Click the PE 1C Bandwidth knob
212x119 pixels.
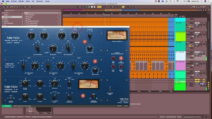click(53, 48)
